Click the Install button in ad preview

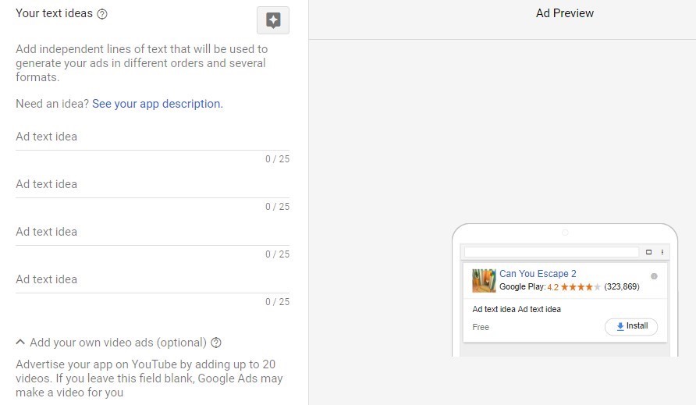click(x=631, y=326)
